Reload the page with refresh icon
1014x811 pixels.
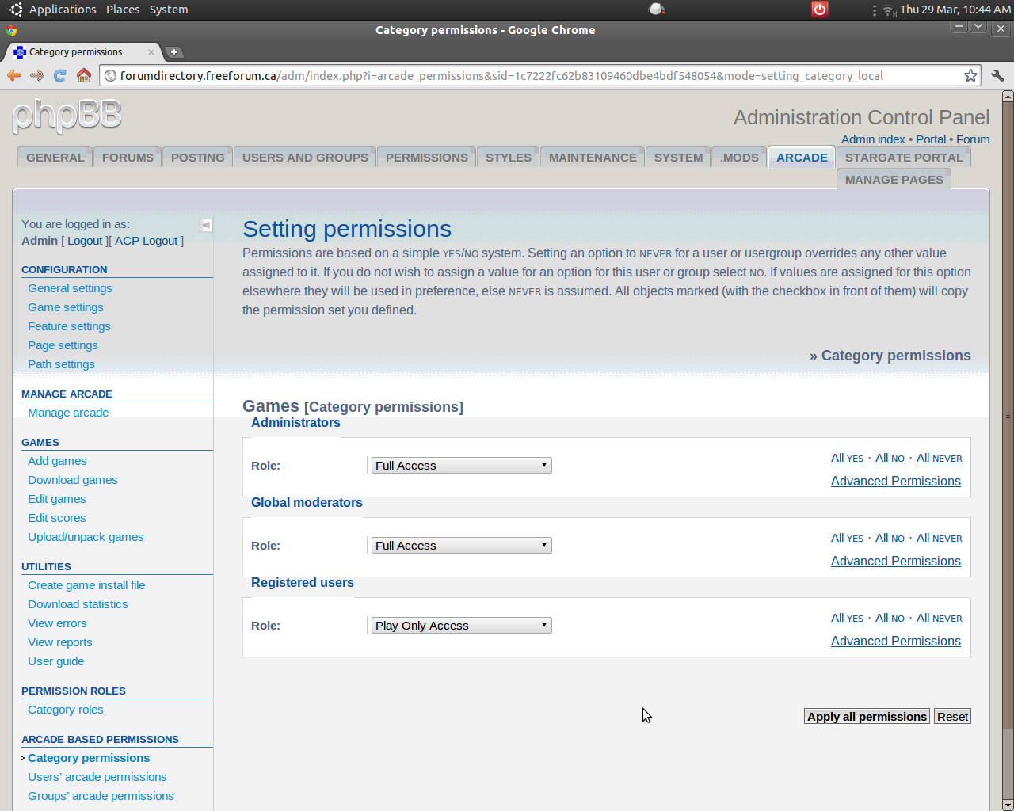(60, 75)
